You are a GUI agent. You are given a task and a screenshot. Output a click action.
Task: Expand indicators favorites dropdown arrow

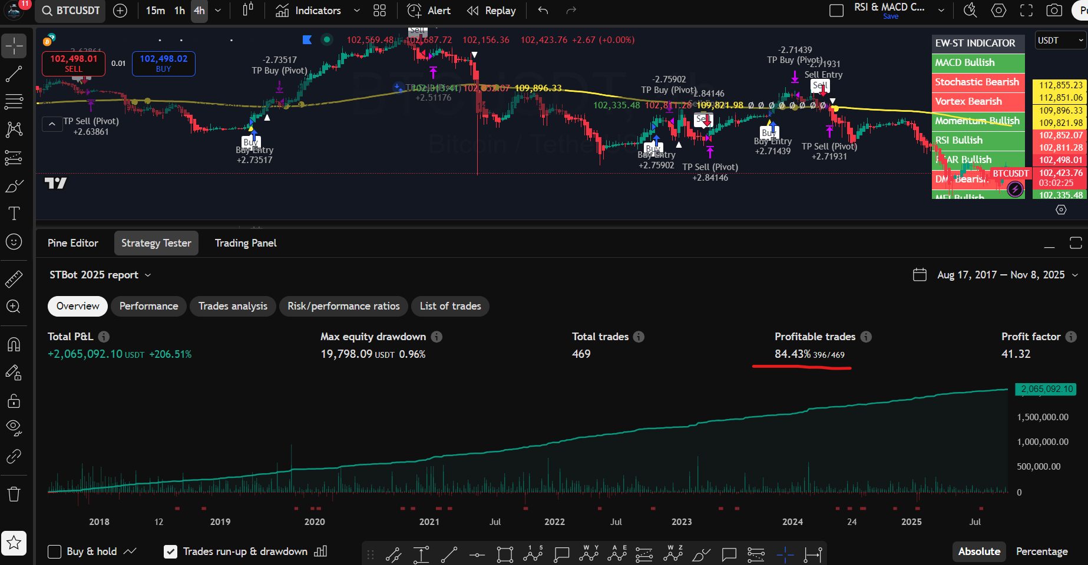[356, 11]
